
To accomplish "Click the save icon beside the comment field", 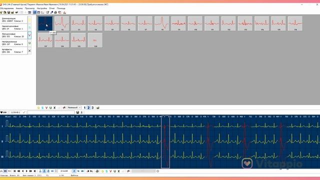I will (x=77, y=112).
